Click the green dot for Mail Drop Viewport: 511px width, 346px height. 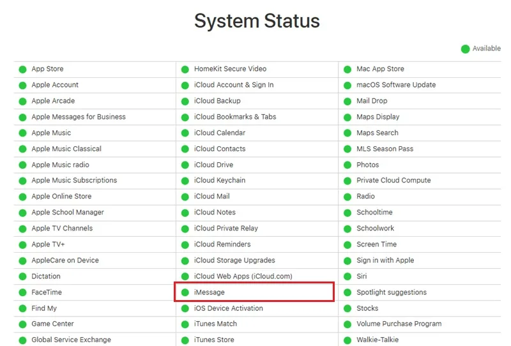click(x=347, y=102)
